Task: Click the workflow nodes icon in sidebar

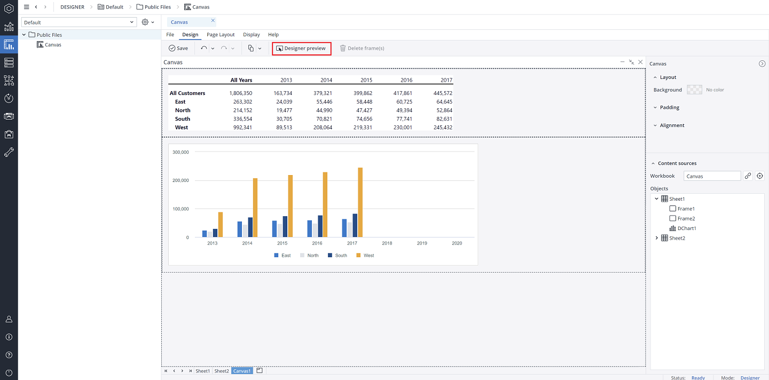Action: (9, 80)
